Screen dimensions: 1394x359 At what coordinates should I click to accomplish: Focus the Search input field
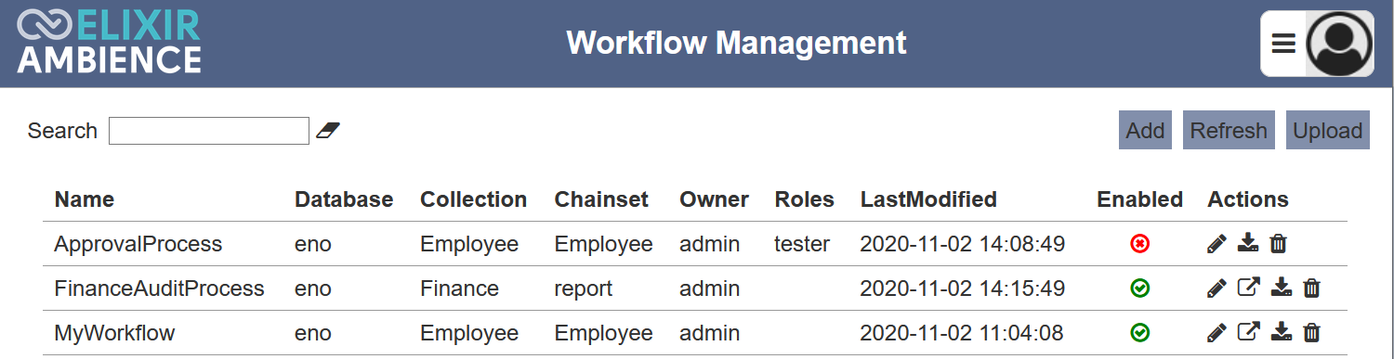tap(209, 131)
